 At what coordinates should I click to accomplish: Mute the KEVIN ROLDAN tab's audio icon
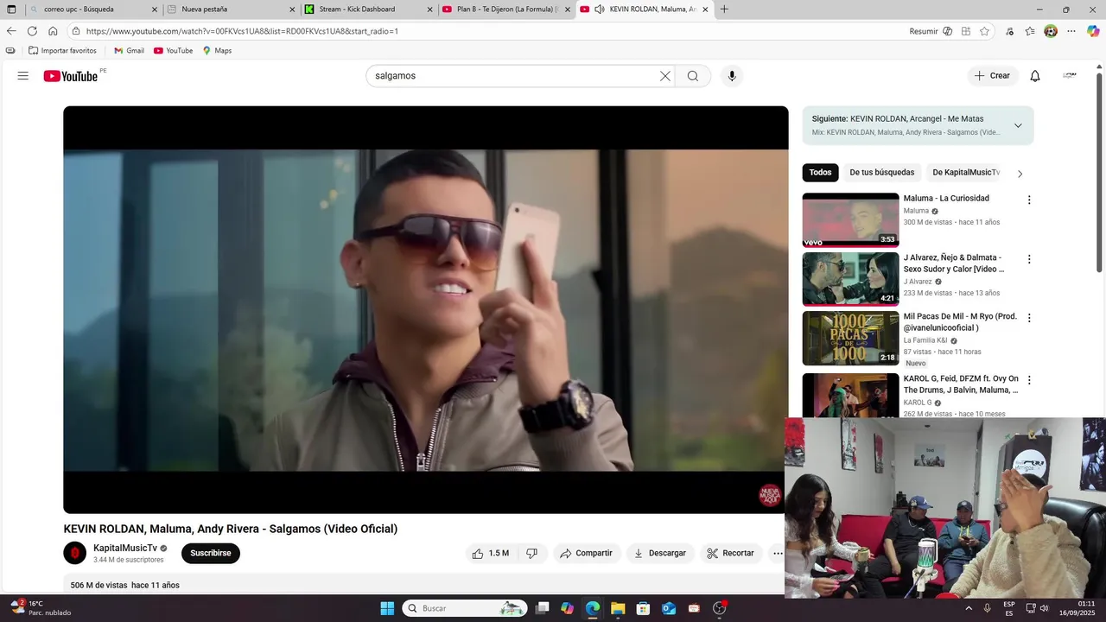coord(599,10)
